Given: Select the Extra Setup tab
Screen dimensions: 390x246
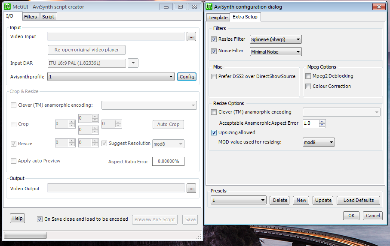Looking at the screenshot, I should point(245,17).
